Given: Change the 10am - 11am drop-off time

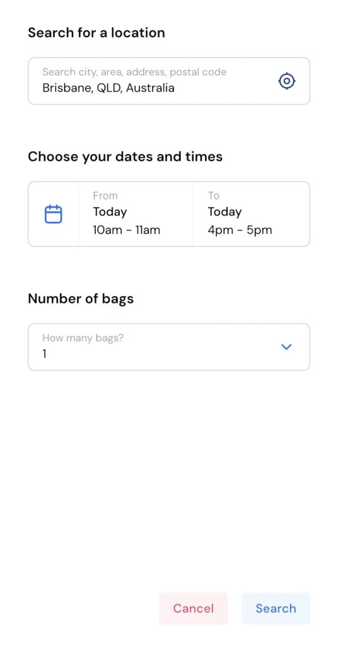Looking at the screenshot, I should coord(126,230).
